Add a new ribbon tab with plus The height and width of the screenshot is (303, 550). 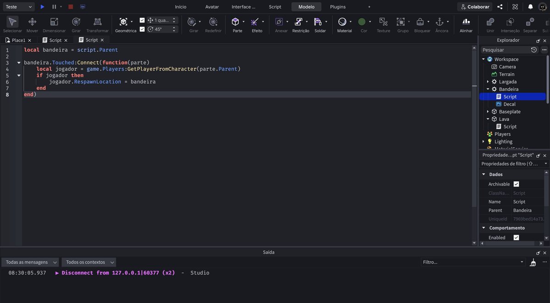coord(369,7)
